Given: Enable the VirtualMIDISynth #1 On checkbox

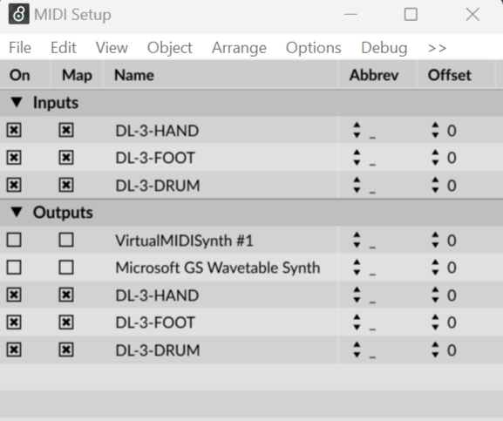Looking at the screenshot, I should tap(14, 240).
